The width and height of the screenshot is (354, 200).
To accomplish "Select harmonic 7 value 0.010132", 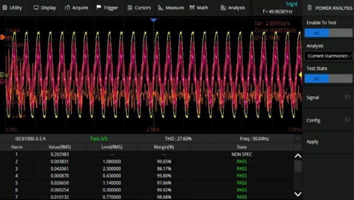I will pos(60,197).
